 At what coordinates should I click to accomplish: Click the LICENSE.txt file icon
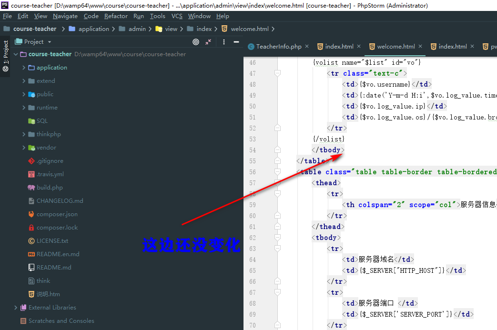click(31, 240)
